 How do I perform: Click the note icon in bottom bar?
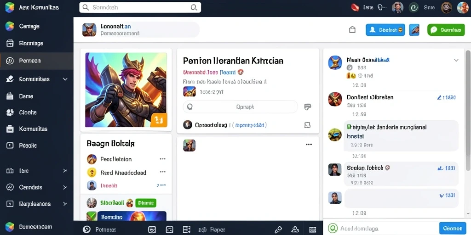point(152,229)
